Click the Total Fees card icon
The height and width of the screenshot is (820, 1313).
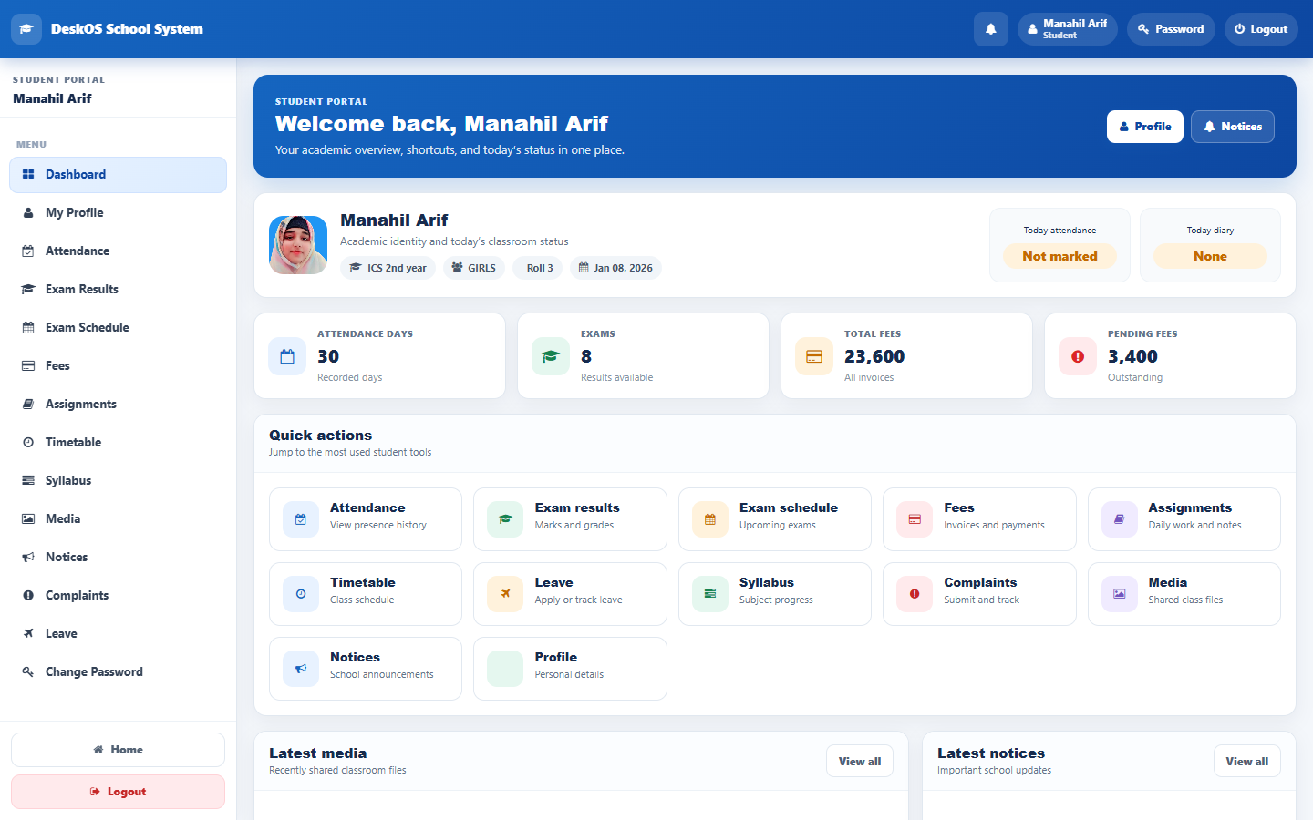coord(814,356)
